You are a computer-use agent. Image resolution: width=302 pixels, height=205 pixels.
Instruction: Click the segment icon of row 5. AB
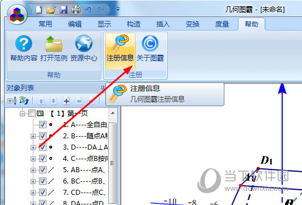pos(51,170)
